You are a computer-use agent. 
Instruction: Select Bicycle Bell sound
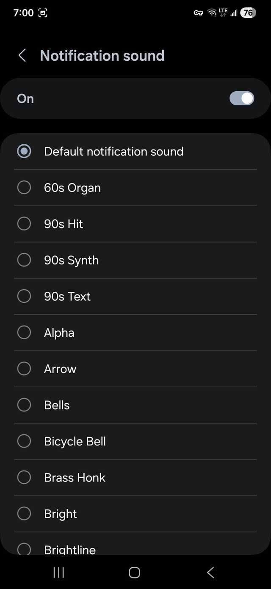point(24,441)
